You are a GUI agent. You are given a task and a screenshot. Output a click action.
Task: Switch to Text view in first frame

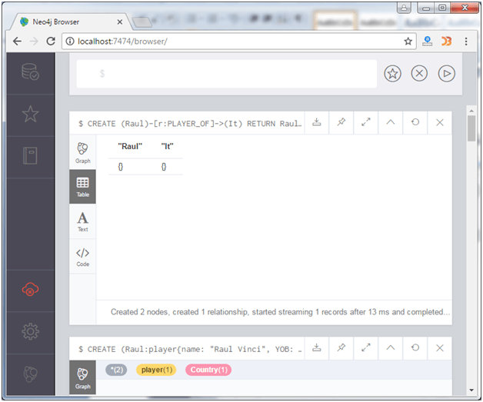tap(82, 221)
